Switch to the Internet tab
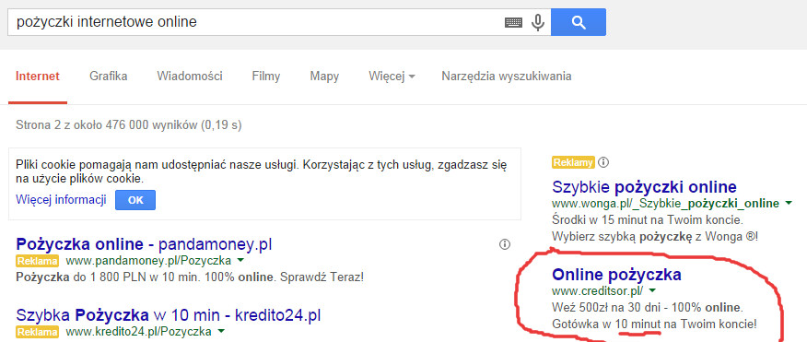The height and width of the screenshot is (342, 807). [38, 77]
